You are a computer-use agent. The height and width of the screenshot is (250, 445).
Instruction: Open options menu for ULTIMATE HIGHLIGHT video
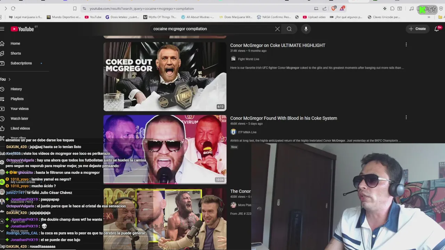pos(406,44)
